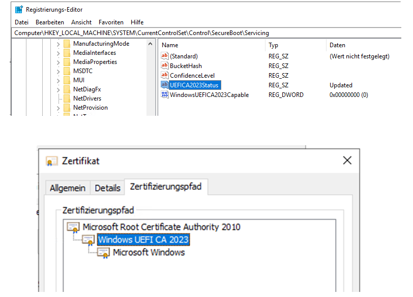
Task: Close the Zertifikat dialog
Action: coord(347,160)
